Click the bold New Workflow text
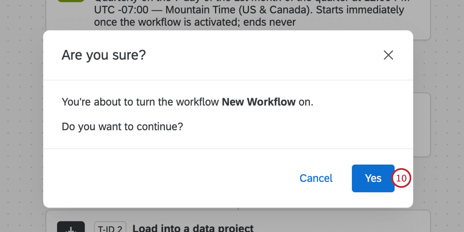 click(258, 102)
